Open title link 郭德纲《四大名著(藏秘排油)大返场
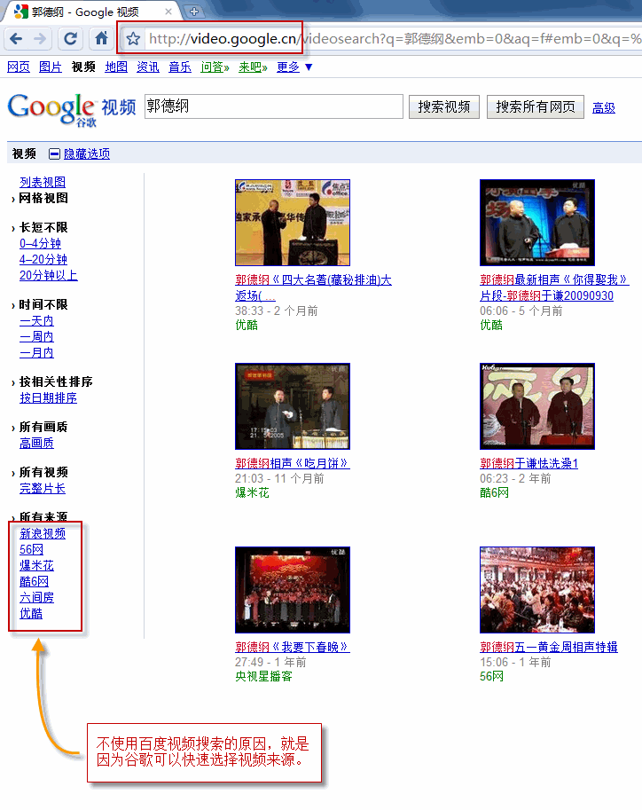Screen dimensions: 642x810 pyautogui.click(x=313, y=287)
